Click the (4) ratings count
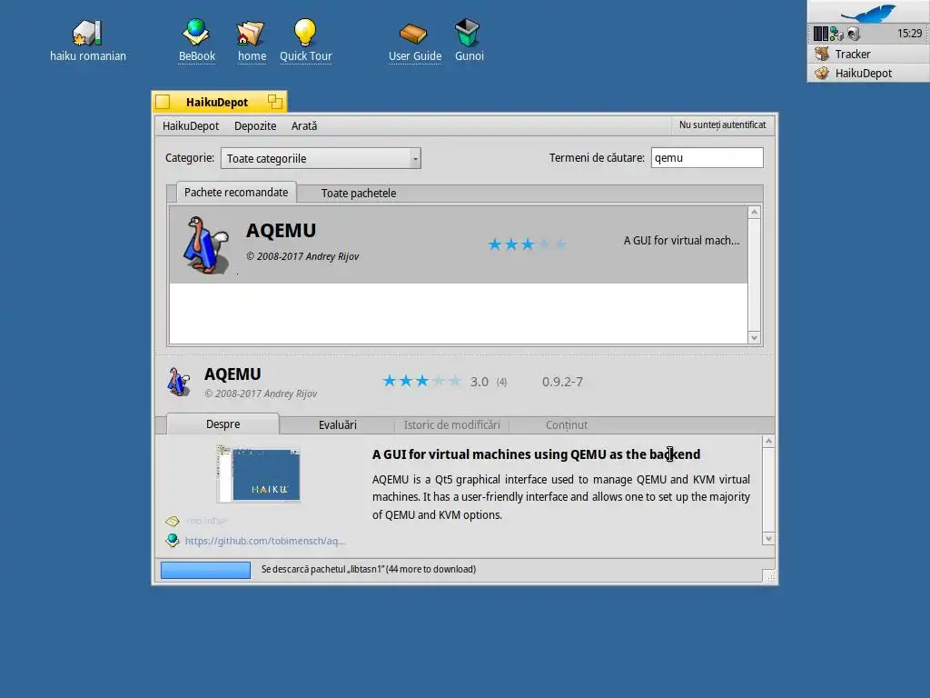This screenshot has height=698, width=930. pos(501,382)
